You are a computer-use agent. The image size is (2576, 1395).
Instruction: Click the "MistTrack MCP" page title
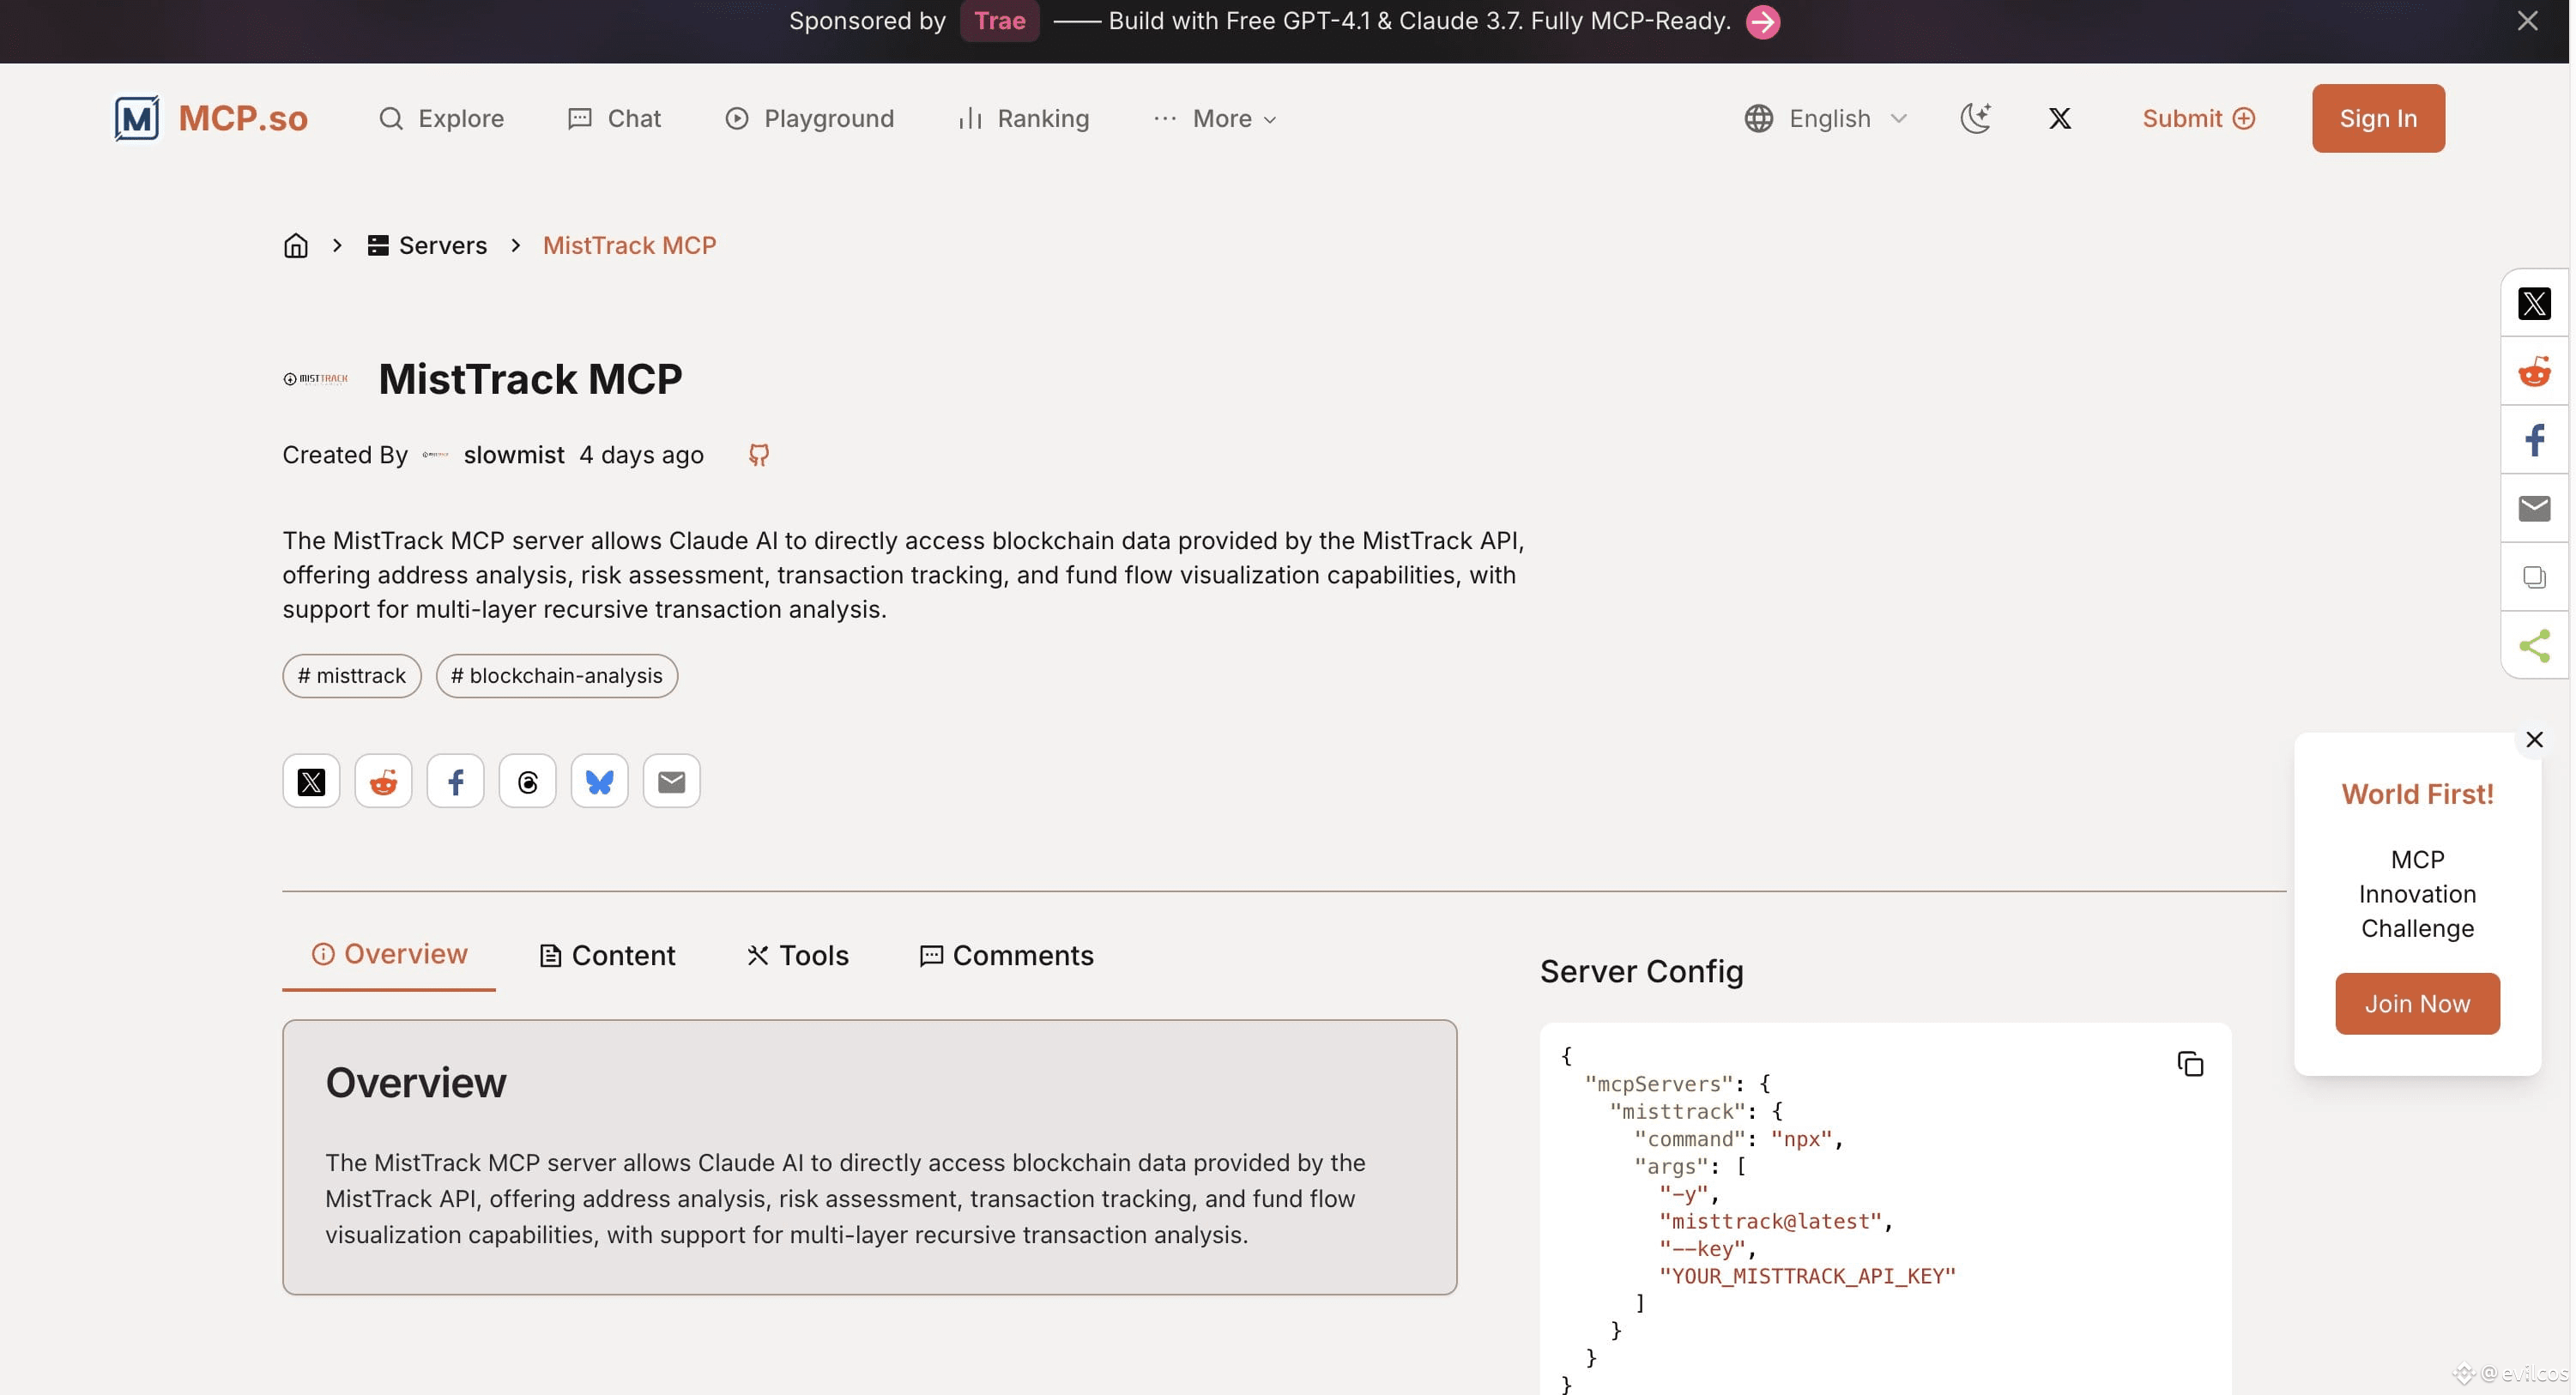click(530, 379)
